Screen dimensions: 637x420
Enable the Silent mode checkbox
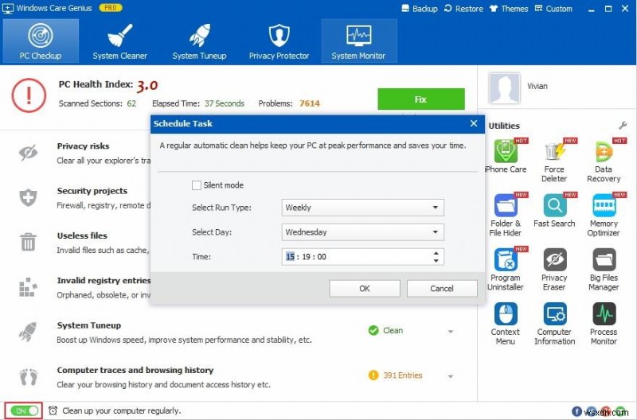(197, 185)
